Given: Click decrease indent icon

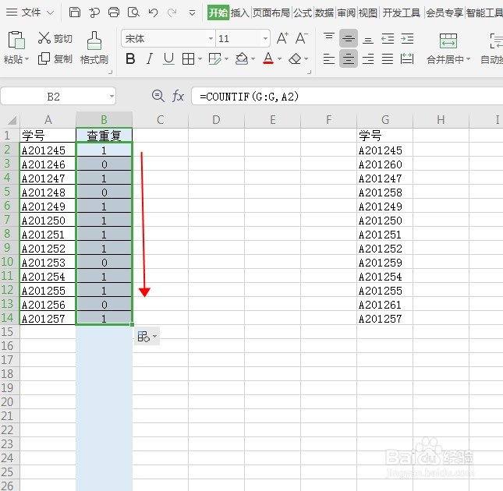Looking at the screenshot, I should pyautogui.click(x=388, y=39).
